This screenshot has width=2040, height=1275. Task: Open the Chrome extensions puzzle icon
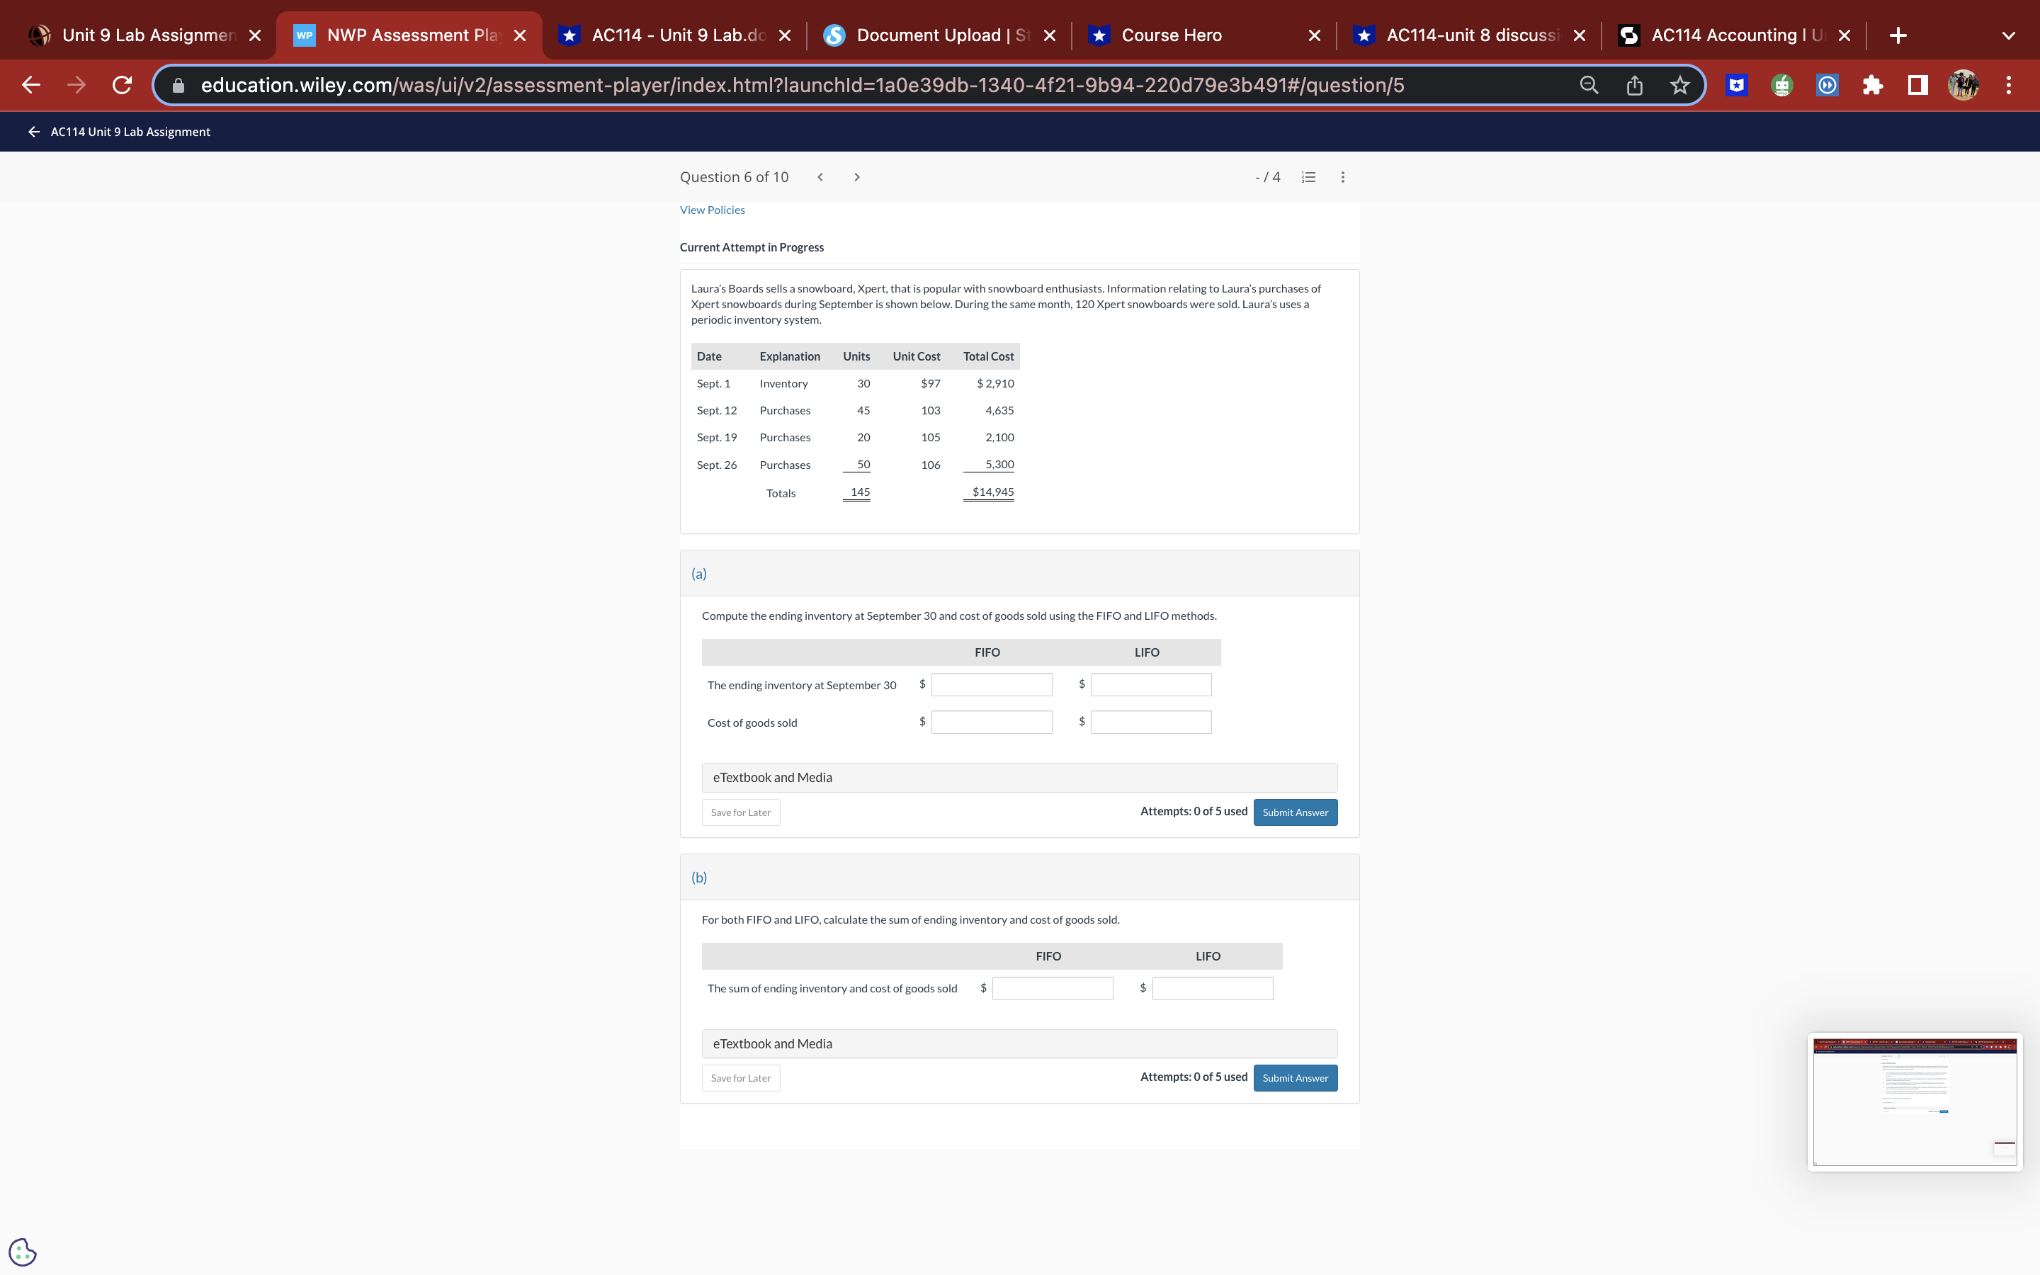coord(1872,84)
